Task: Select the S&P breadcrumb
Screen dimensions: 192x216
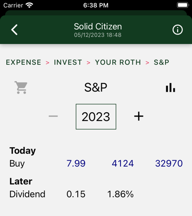Action: 161,62
